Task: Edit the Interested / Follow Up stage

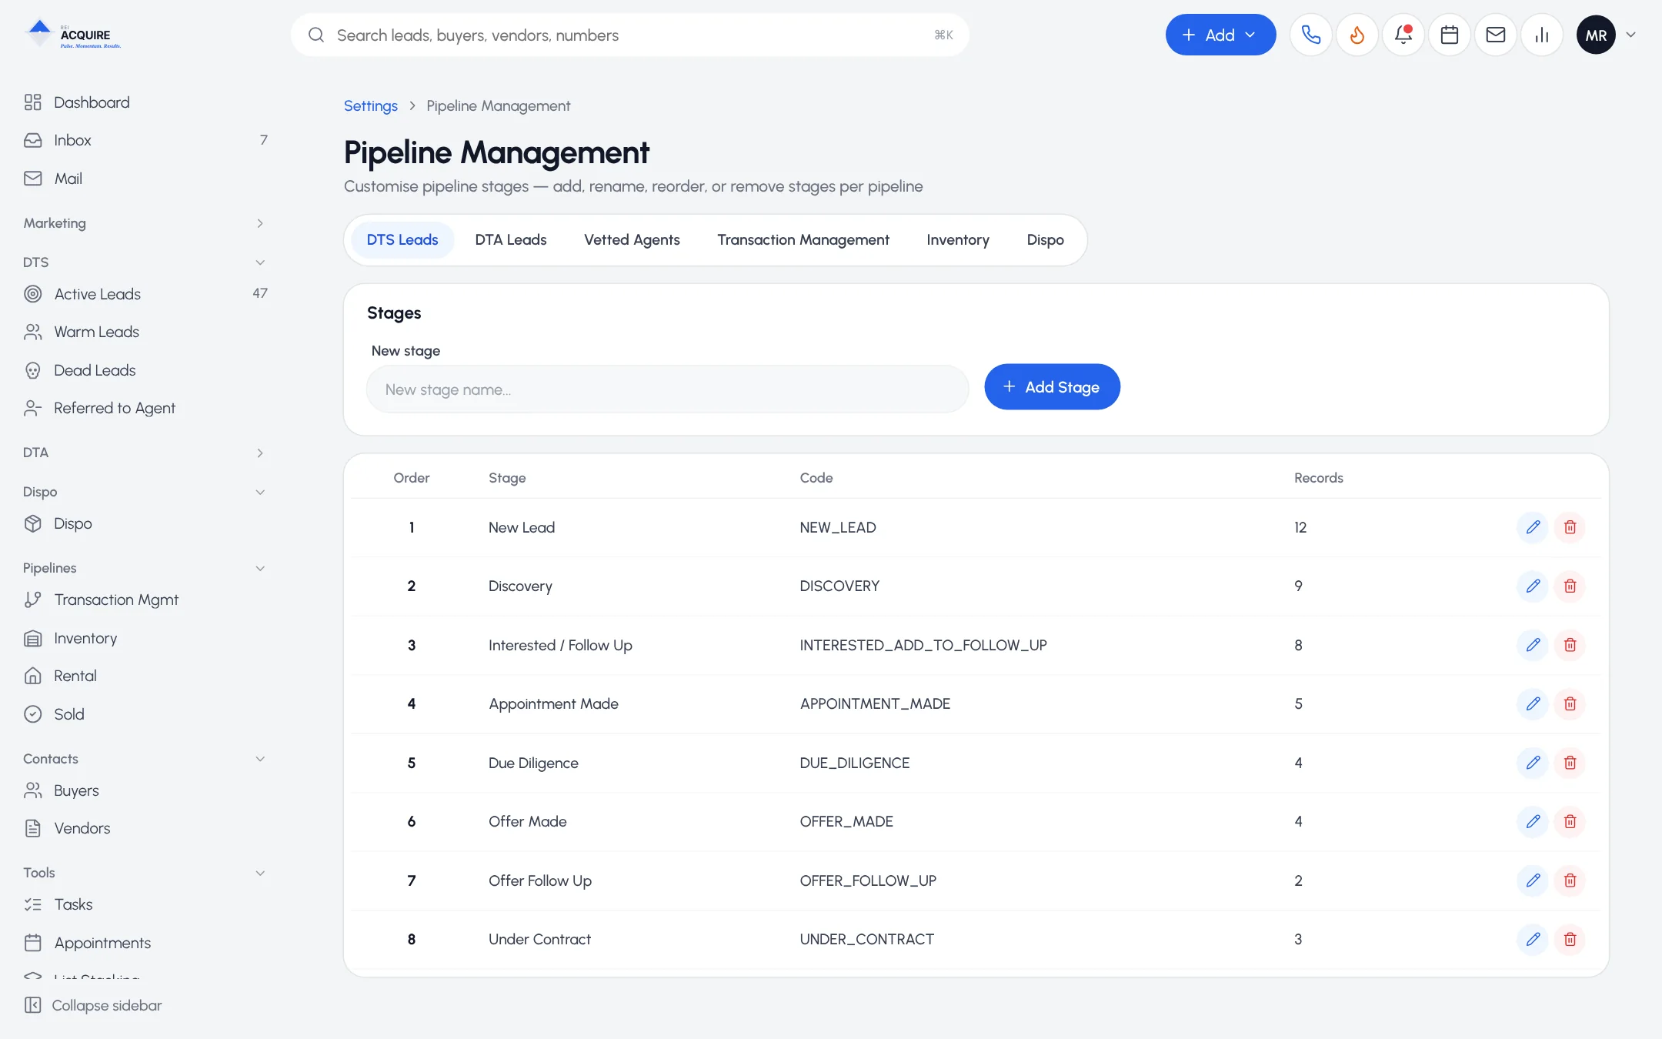Action: click(1533, 645)
